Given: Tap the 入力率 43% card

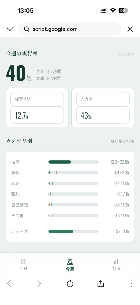Looking at the screenshot, I should tap(103, 108).
